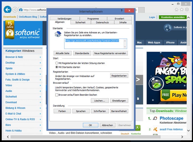Screen dimensions: 193x142
Task: Open the browser Home icon
Action: point(177,10)
